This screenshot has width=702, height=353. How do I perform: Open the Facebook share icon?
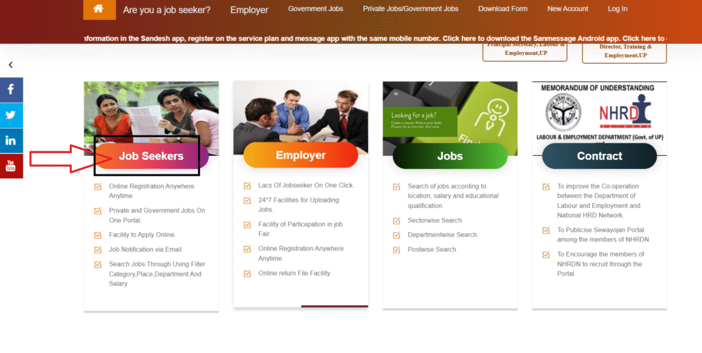[11, 90]
